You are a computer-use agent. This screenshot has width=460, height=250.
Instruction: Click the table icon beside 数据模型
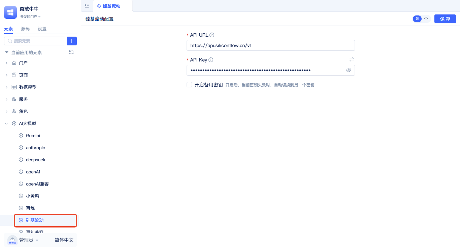14,87
